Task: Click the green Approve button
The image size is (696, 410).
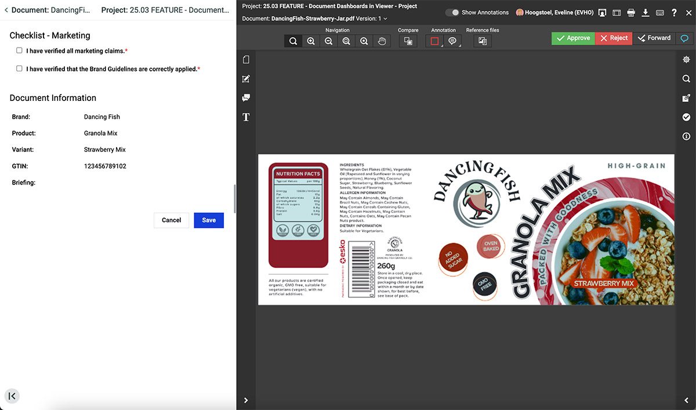Action: pos(572,38)
